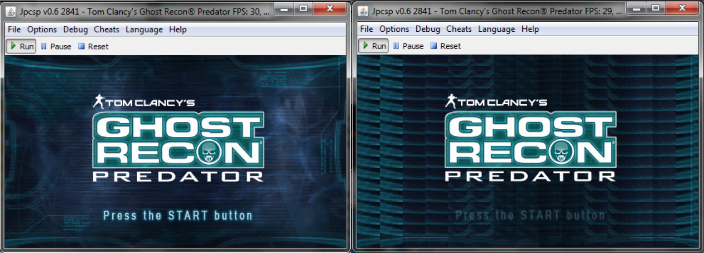Click PREDATOR text in left game screen
The width and height of the screenshot is (704, 253).
(178, 176)
